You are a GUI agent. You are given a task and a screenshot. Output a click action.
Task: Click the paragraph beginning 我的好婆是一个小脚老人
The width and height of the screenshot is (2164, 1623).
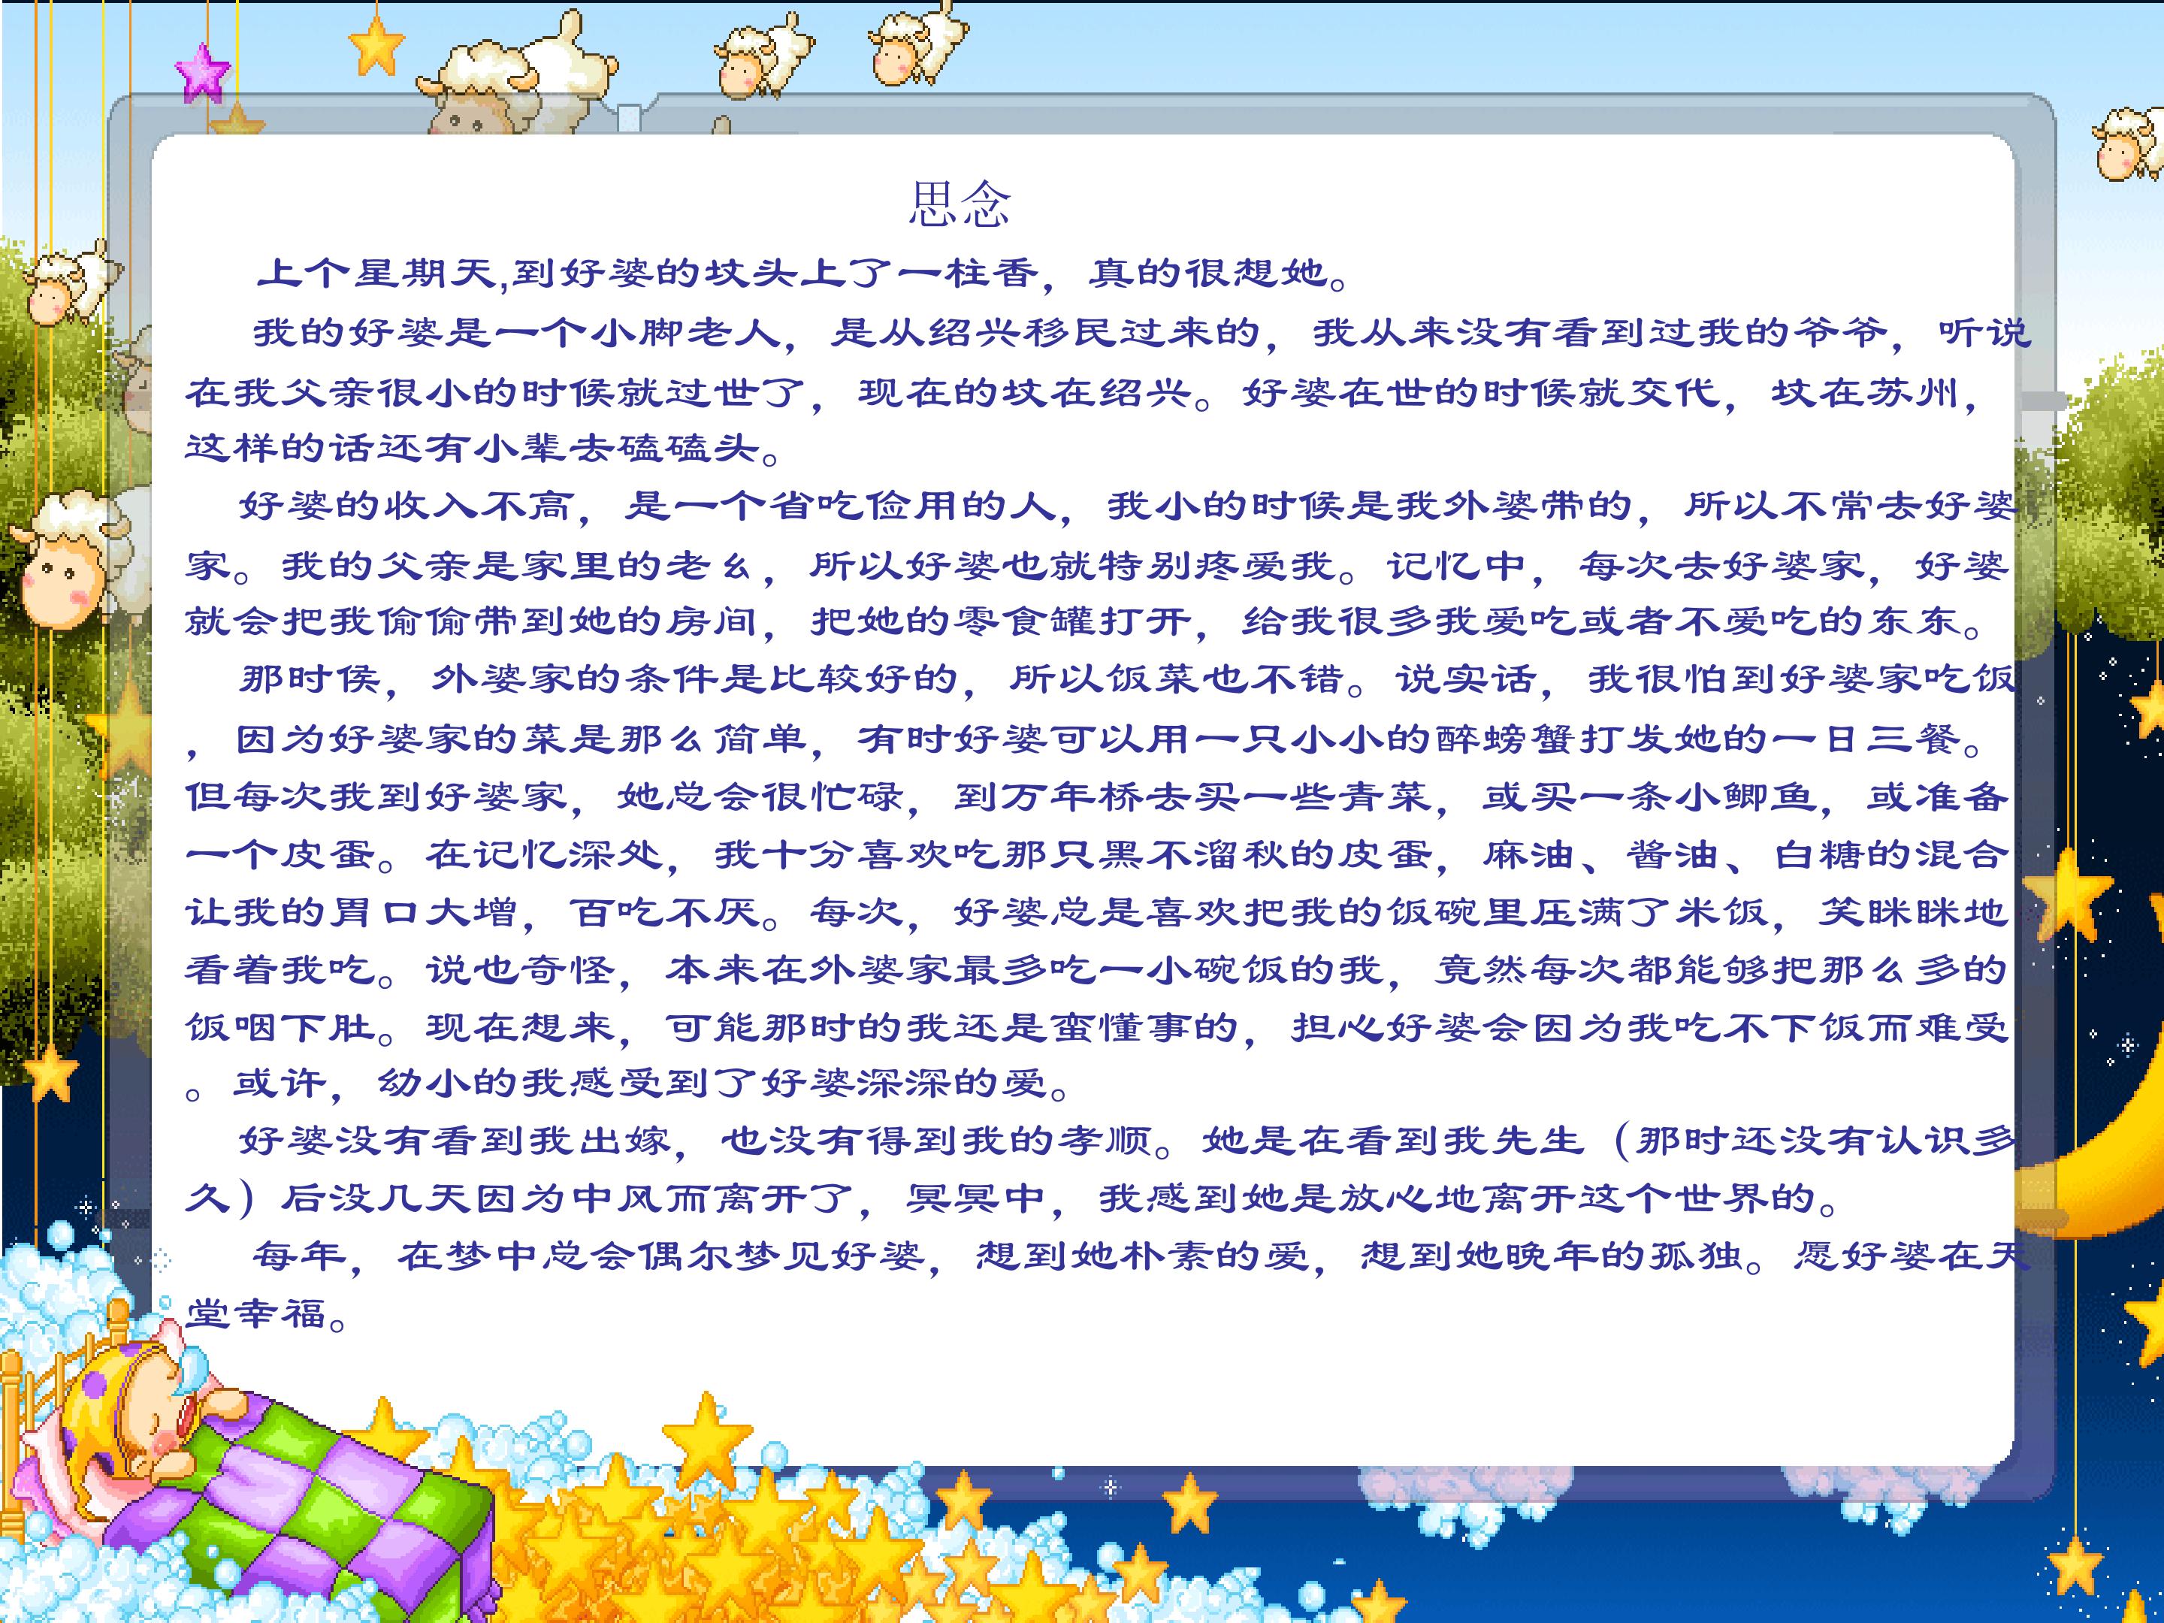click(1108, 390)
